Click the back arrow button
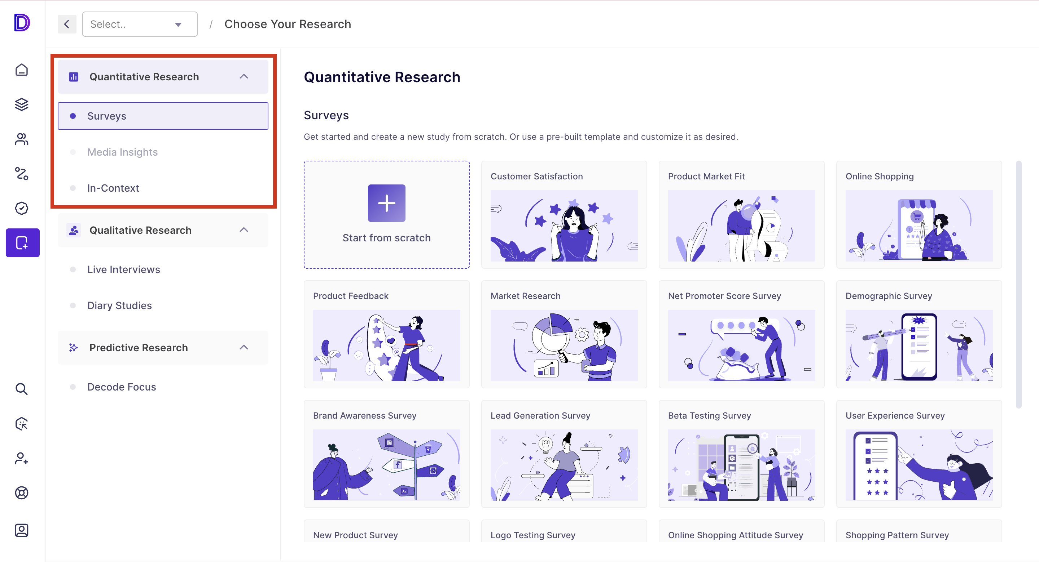The height and width of the screenshot is (562, 1039). click(67, 24)
